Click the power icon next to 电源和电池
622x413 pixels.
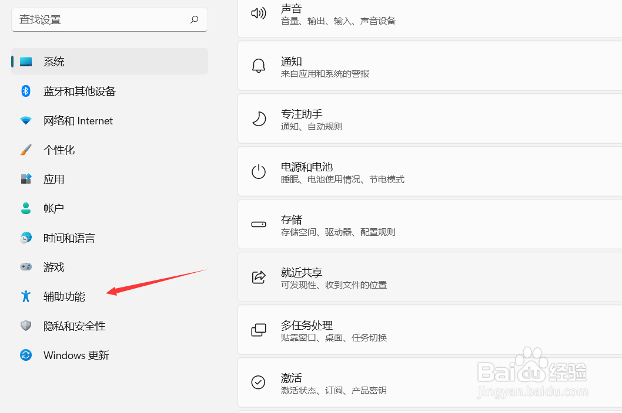(259, 171)
